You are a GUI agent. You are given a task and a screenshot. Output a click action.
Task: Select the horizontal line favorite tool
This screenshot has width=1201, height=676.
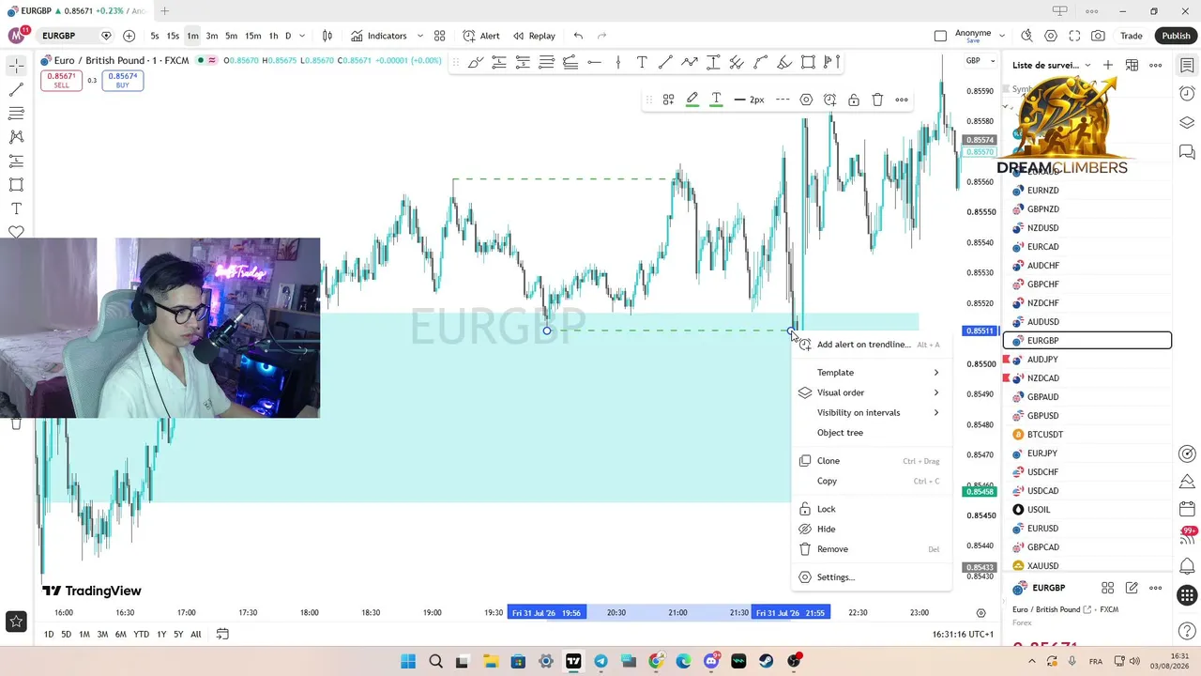pos(594,63)
